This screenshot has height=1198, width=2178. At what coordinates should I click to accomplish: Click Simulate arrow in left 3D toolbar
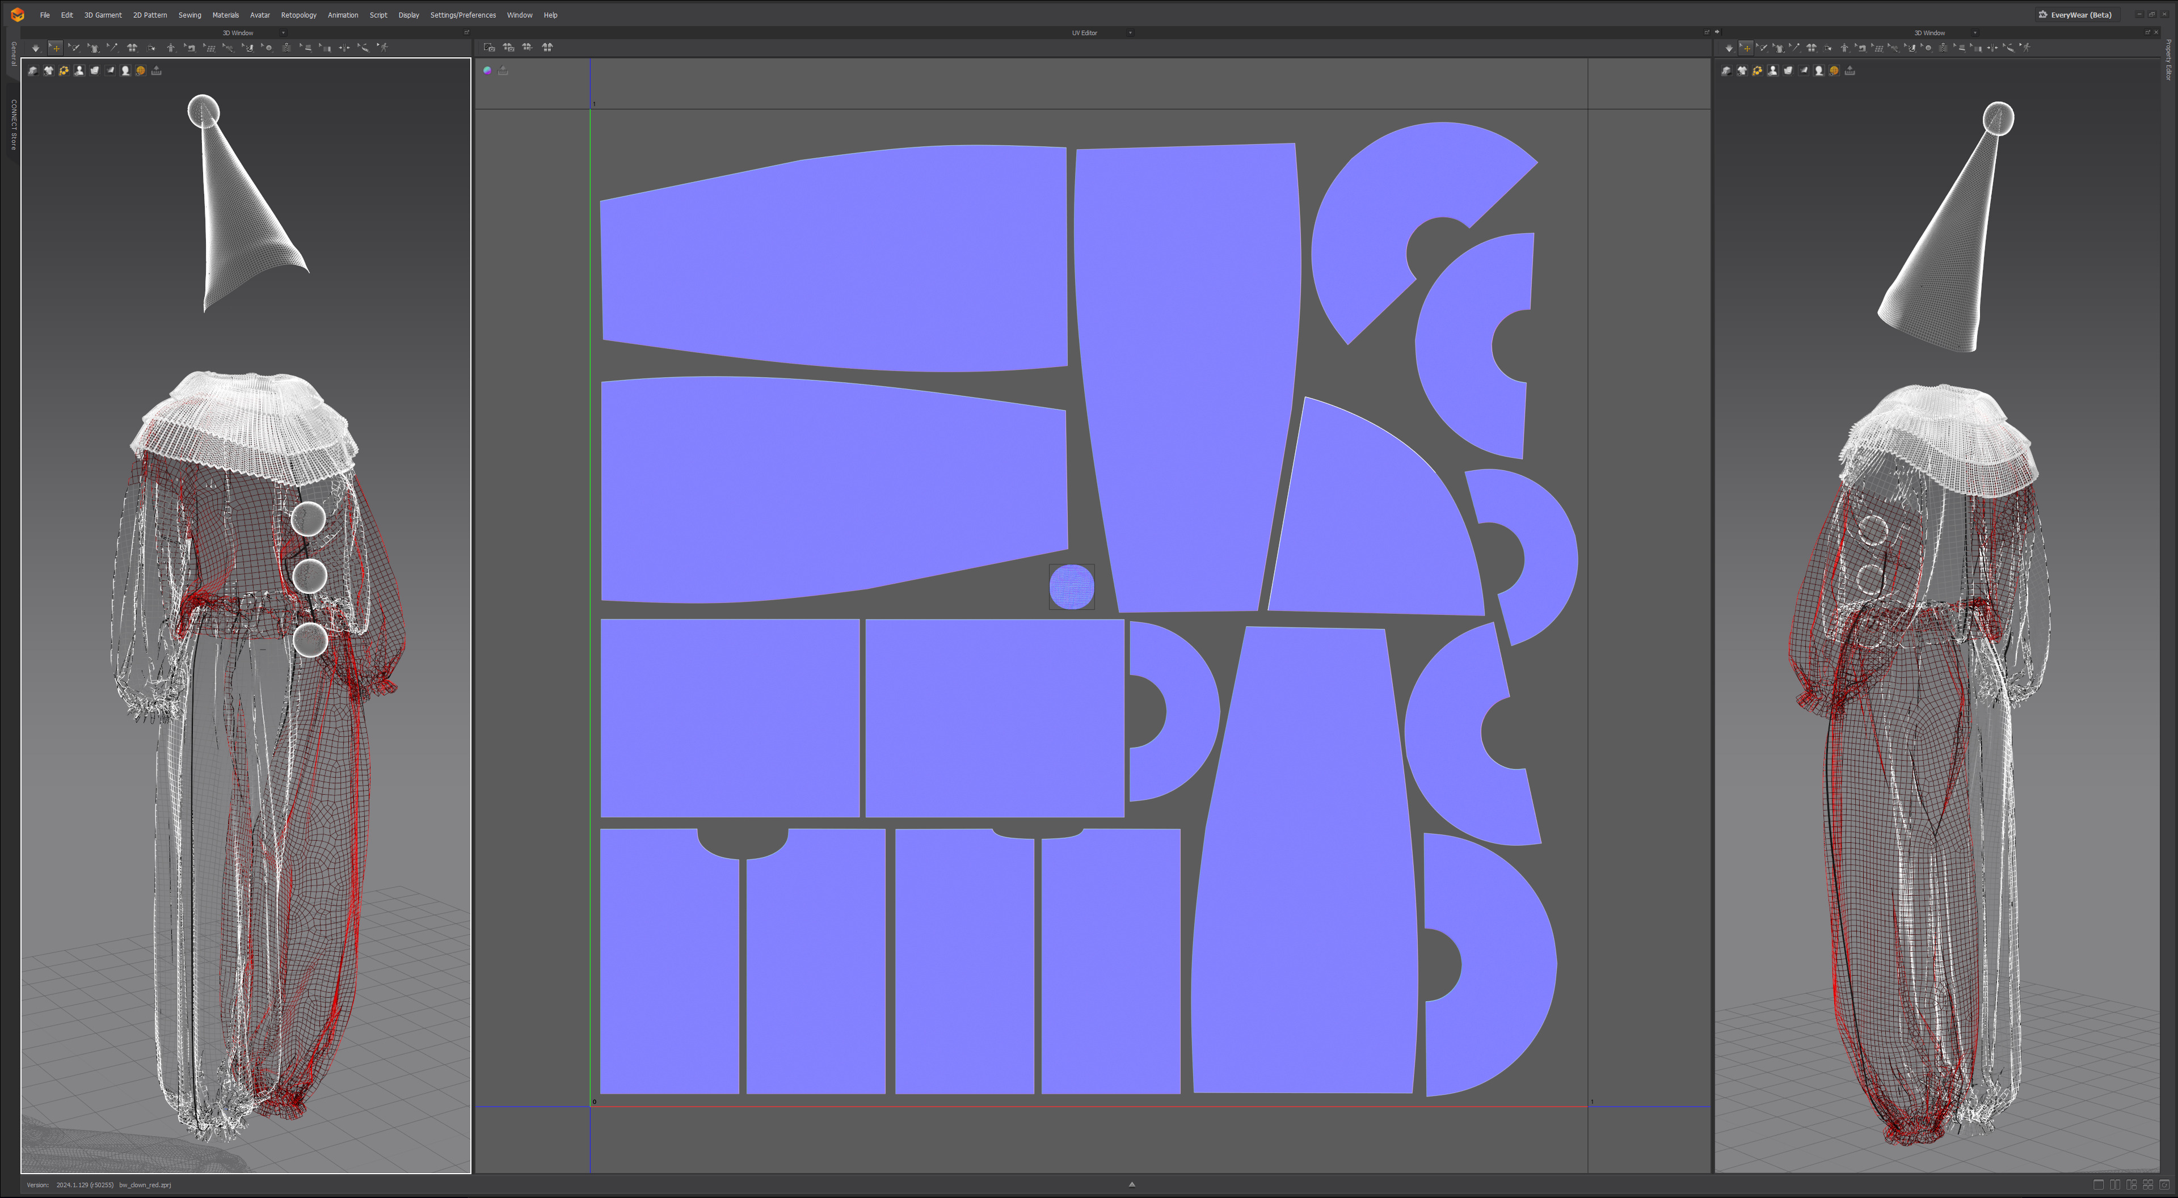(36, 48)
